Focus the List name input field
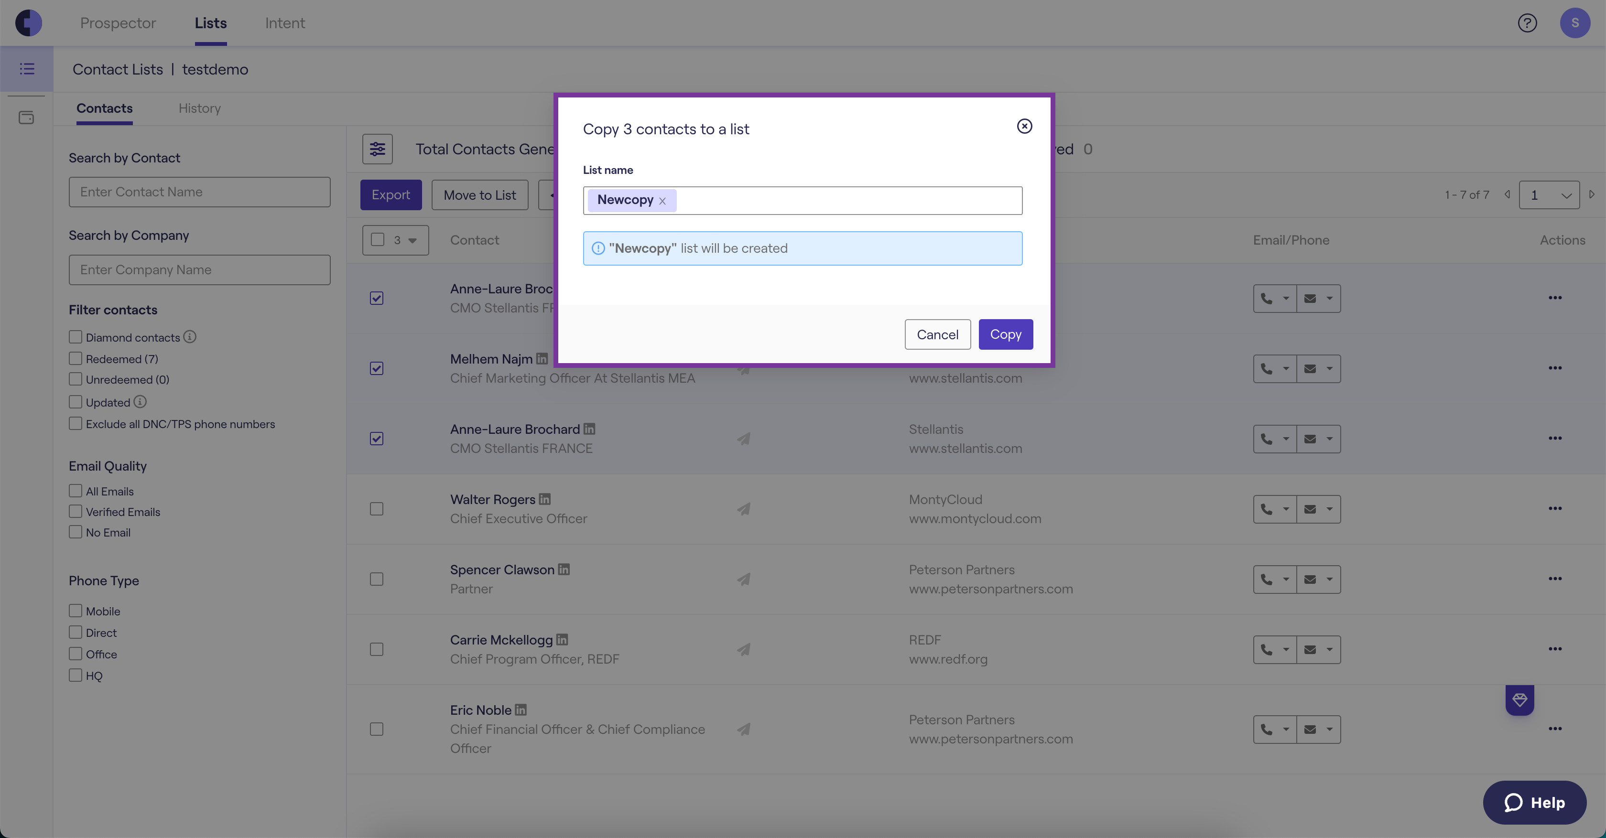The width and height of the screenshot is (1606, 838). [848, 201]
